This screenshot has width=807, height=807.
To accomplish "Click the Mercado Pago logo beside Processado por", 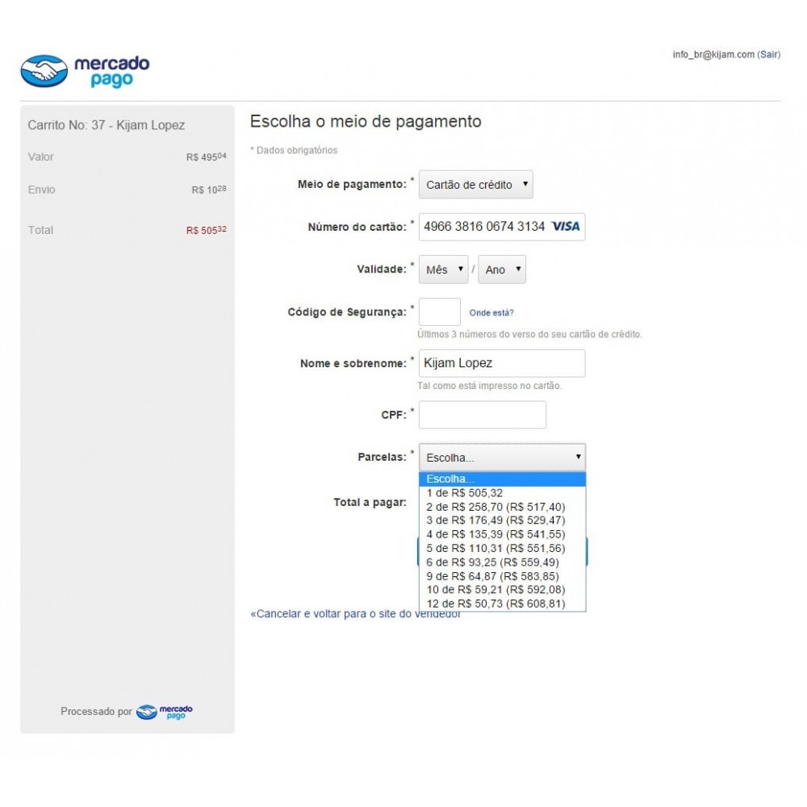I will pos(164,712).
